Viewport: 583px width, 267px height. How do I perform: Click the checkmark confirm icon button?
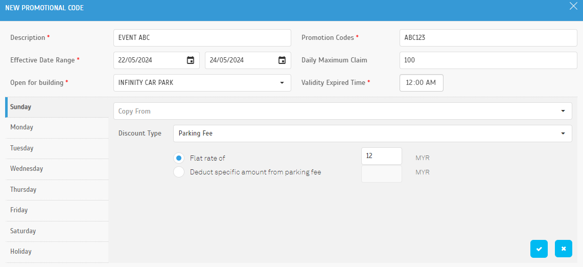[539, 249]
